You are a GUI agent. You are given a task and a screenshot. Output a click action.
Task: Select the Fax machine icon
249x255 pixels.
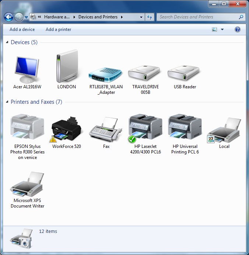pos(106,129)
